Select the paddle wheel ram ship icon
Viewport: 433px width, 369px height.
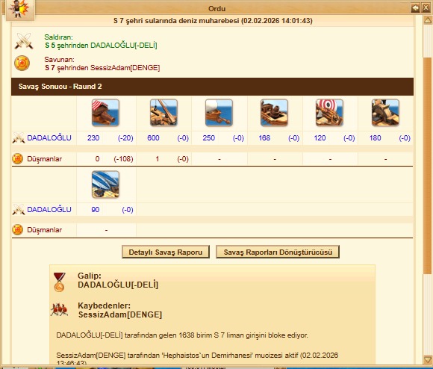[385, 113]
